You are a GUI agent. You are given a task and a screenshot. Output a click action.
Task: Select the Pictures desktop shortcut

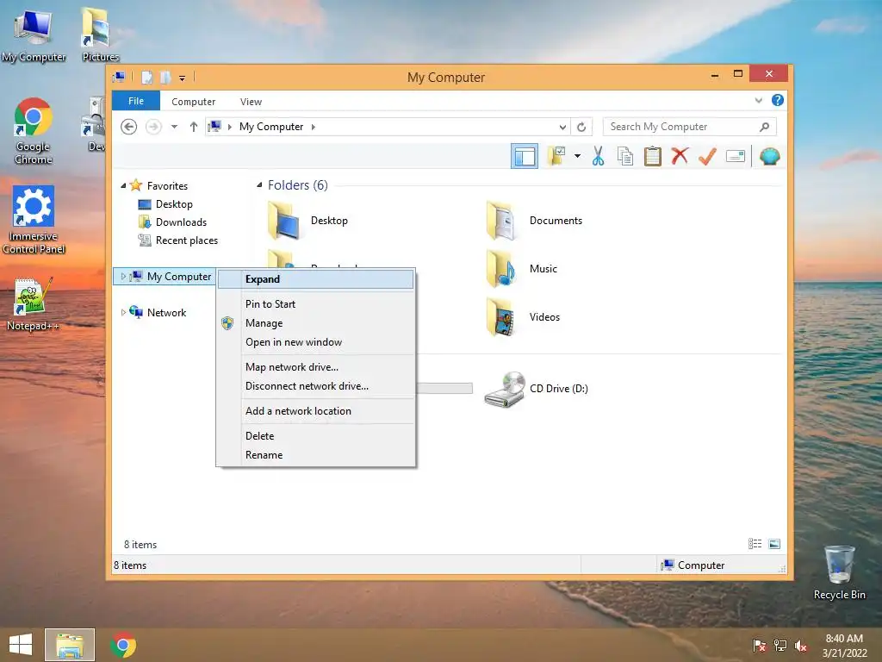[100, 34]
